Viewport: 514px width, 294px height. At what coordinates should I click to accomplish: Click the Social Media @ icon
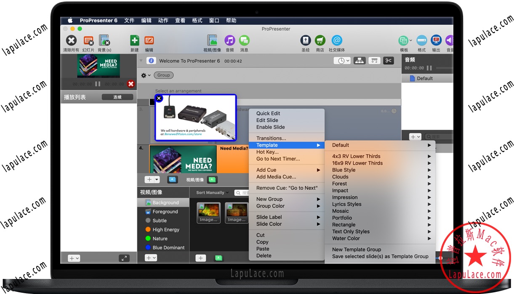[336, 41]
